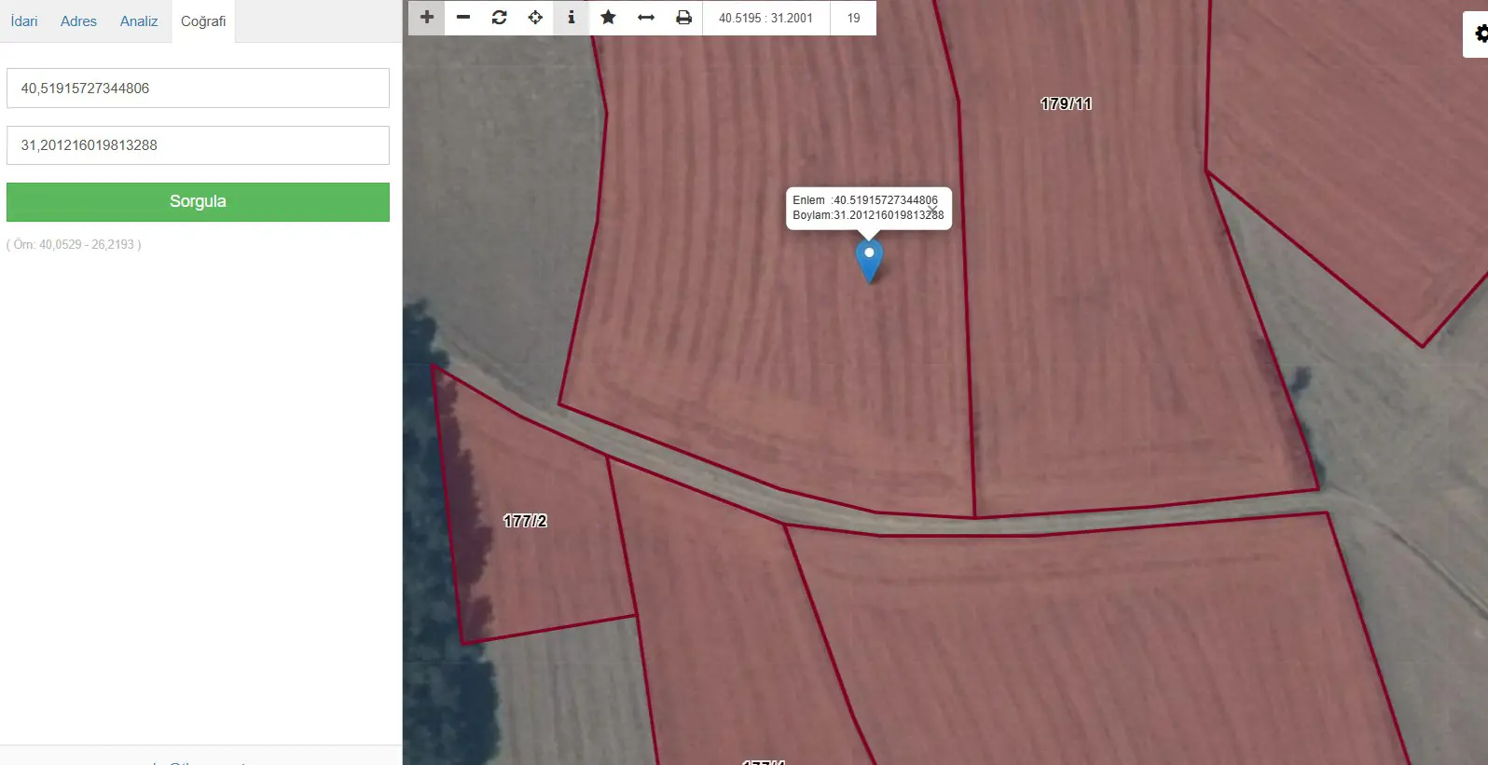Select the info query tool
Image resolution: width=1488 pixels, height=765 pixels.
click(572, 18)
